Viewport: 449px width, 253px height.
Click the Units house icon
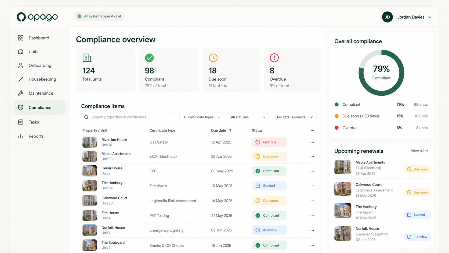tap(21, 52)
